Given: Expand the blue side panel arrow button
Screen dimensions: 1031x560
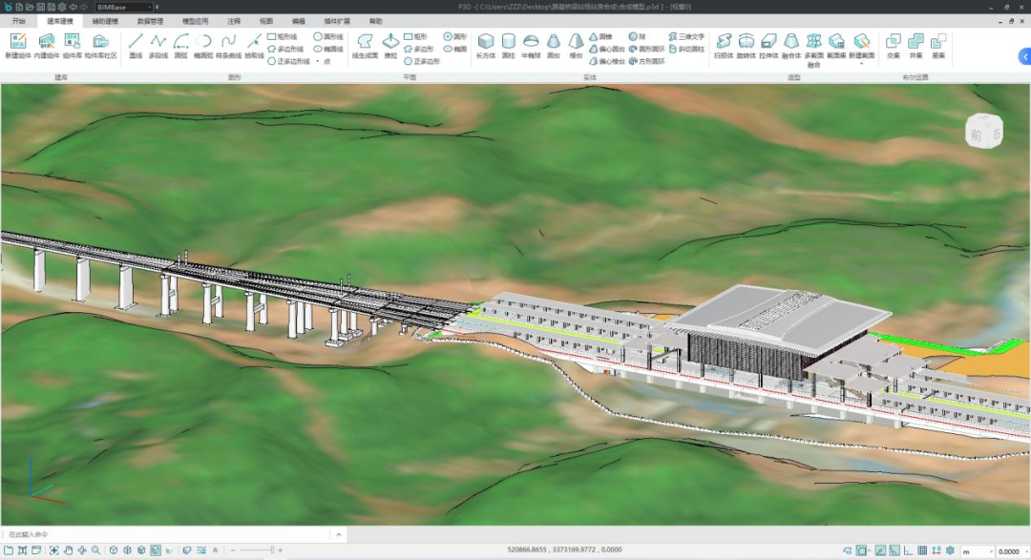Looking at the screenshot, I should [1024, 57].
